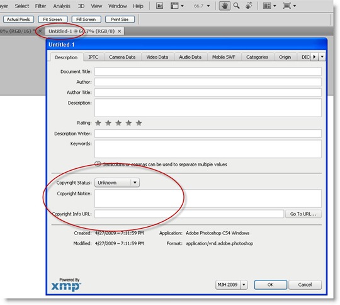Viewport: 340px width, 305px height.
Task: Launch Adobe Bridge from the Br icon
Action: point(159,6)
